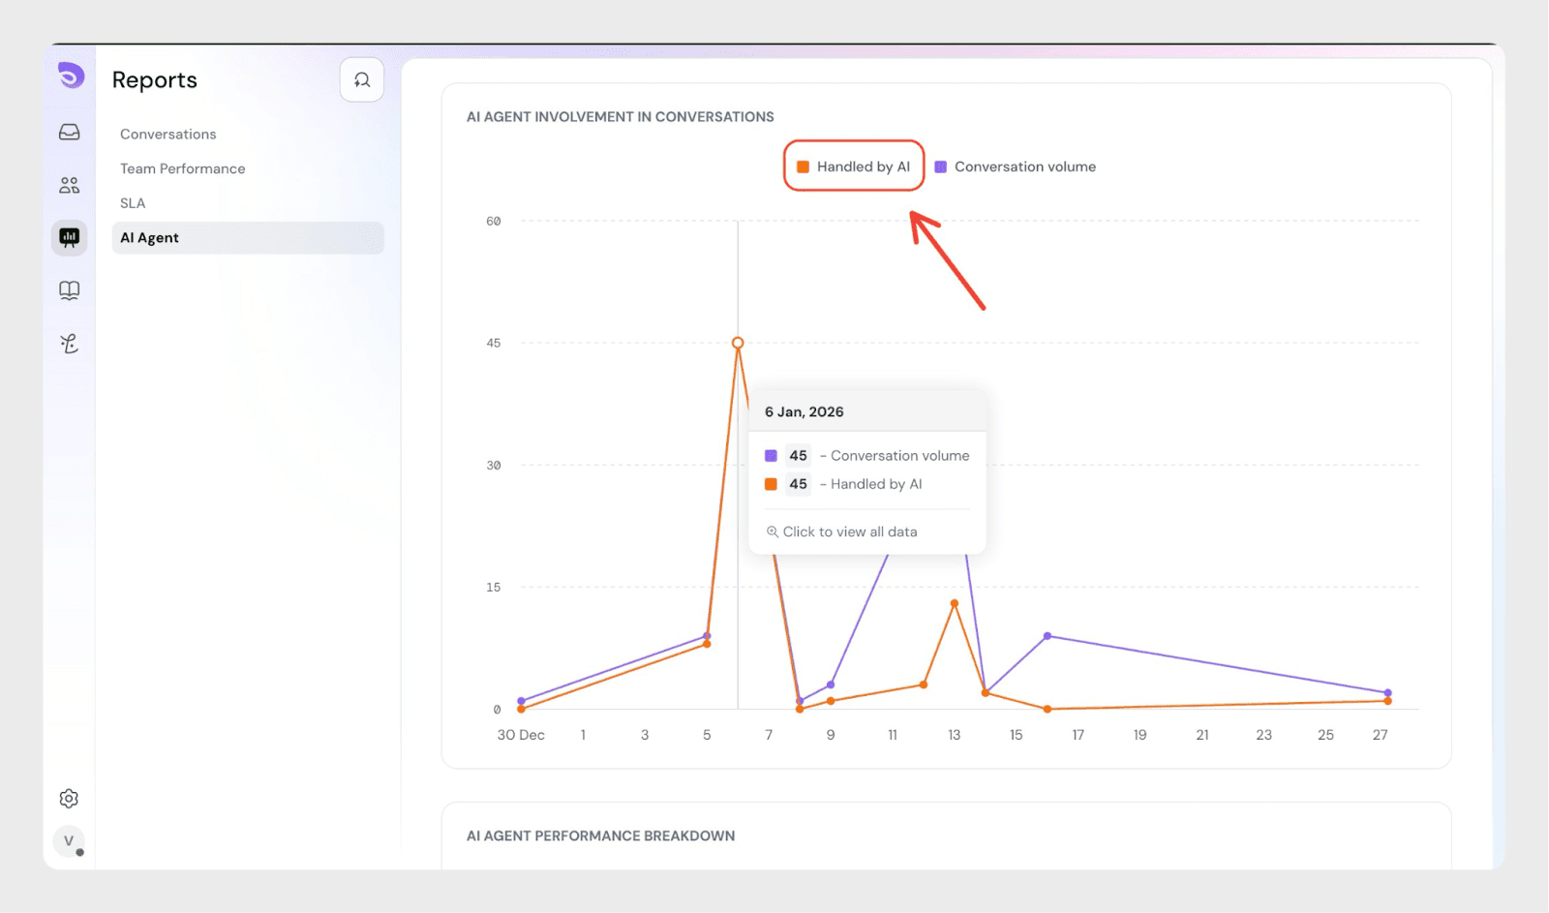Viewport: 1549px width, 913px height.
Task: Open the Contacts people icon
Action: tap(70, 185)
